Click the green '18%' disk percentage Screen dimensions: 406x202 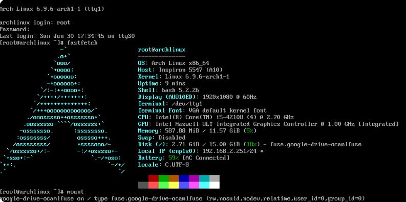251,144
